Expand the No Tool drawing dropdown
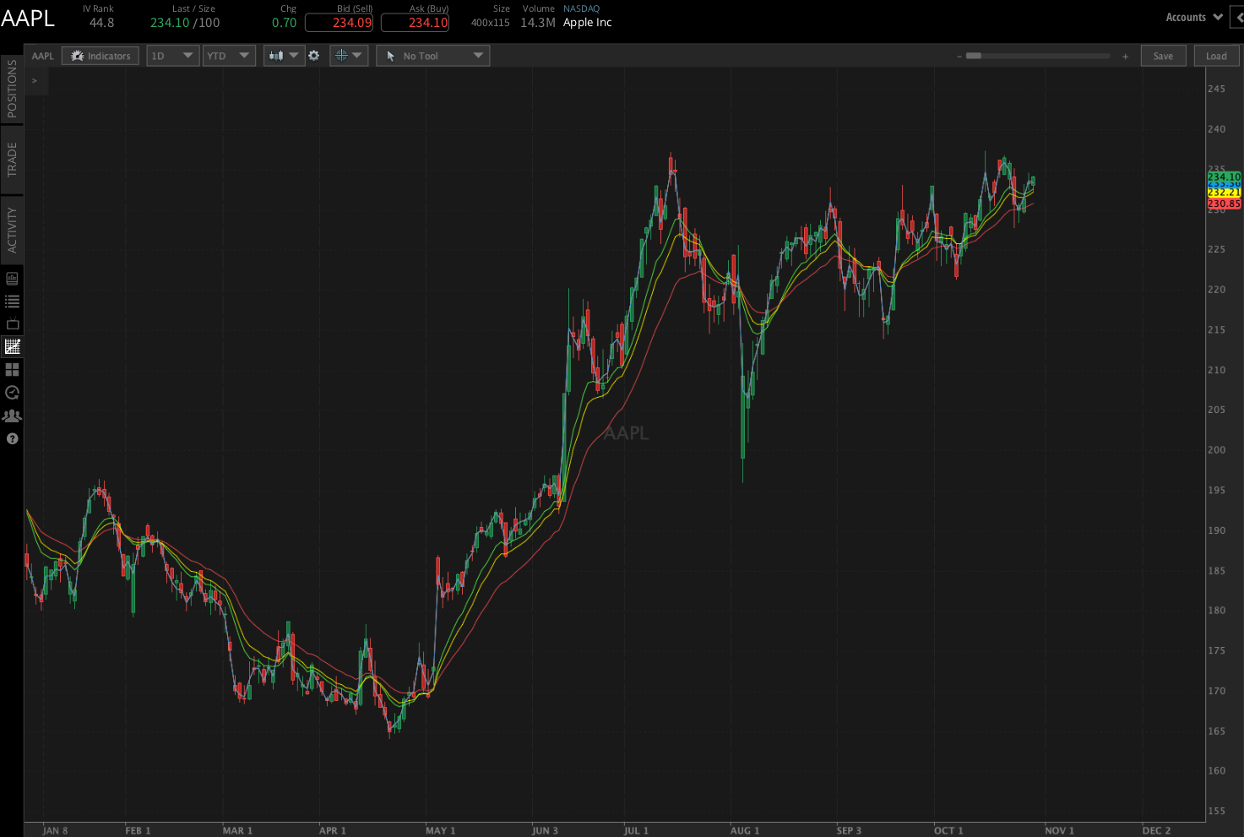The image size is (1244, 837). click(432, 55)
